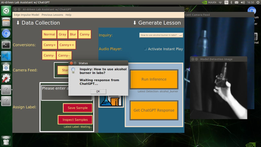Click the Latest Detection: alcohol_burner text
Screen dimensions: 261x147
pyautogui.click(x=158, y=91)
